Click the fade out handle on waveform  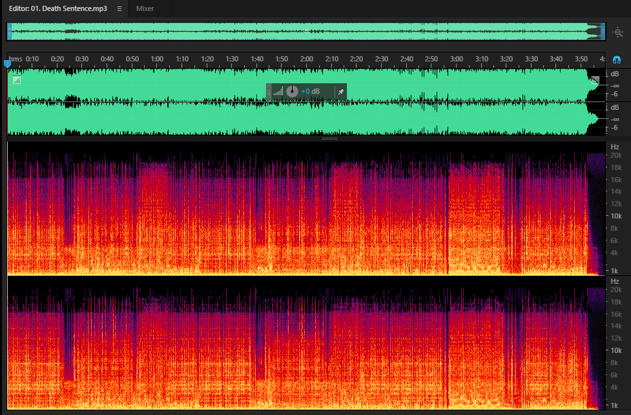click(595, 80)
